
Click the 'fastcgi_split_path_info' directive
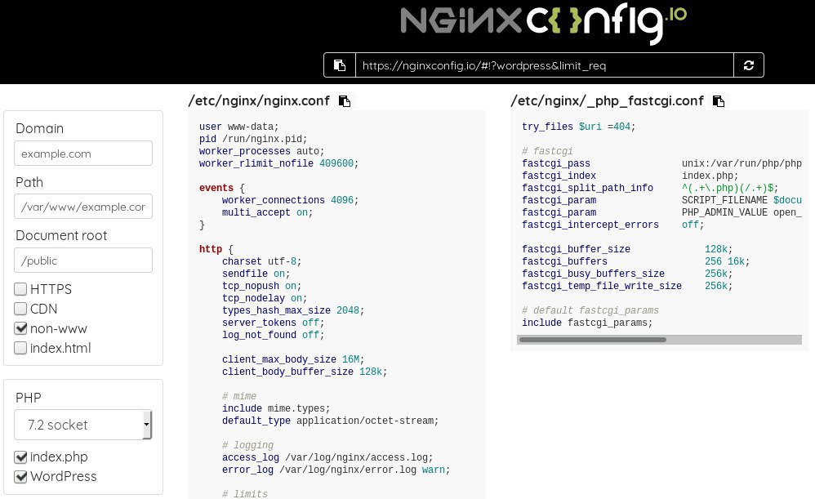pos(587,188)
